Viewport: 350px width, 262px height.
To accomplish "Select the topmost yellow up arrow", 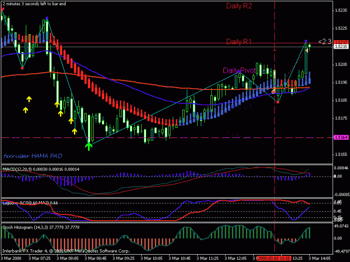I will coord(29,99).
